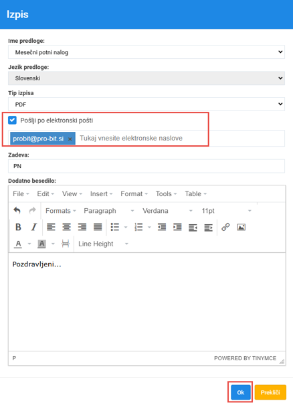
Task: Insert a bullet list
Action: pos(115,227)
